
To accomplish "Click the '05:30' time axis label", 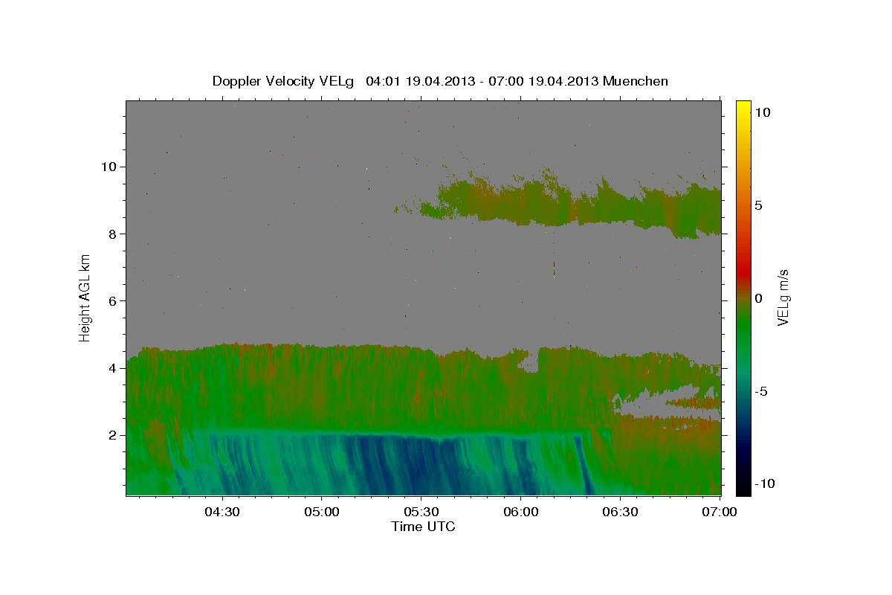I will (x=421, y=512).
